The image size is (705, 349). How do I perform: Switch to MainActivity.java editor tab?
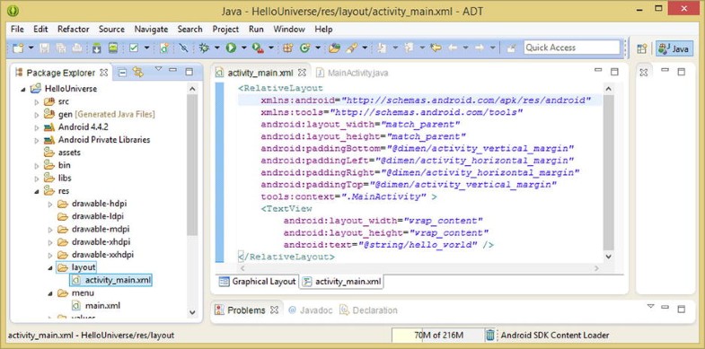(352, 73)
